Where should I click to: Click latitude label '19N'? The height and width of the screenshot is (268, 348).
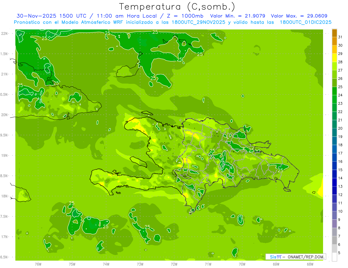pos(5,155)
